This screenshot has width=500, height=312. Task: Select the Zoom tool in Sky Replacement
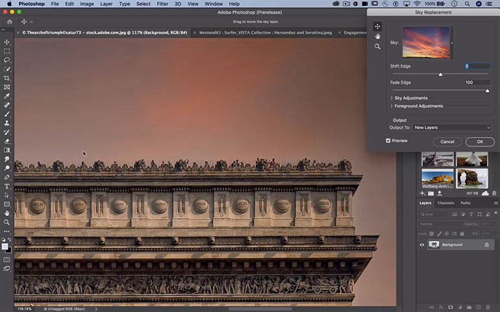[x=377, y=47]
